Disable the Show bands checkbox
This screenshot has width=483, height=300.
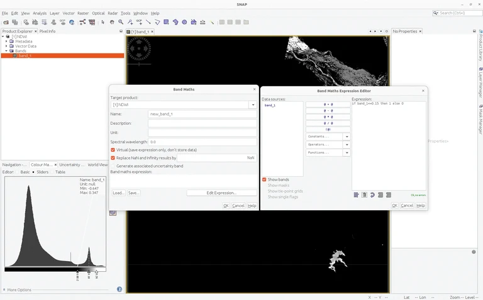pos(264,179)
